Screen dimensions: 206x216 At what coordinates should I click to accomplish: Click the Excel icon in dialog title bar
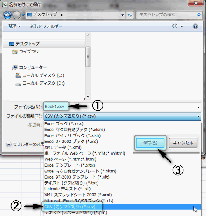[5, 5]
